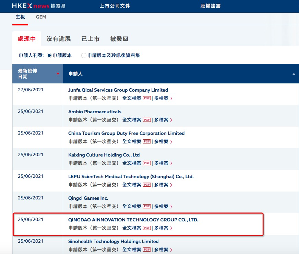Open PDF icon for Ambio Pharmaceuticals

tap(147, 120)
